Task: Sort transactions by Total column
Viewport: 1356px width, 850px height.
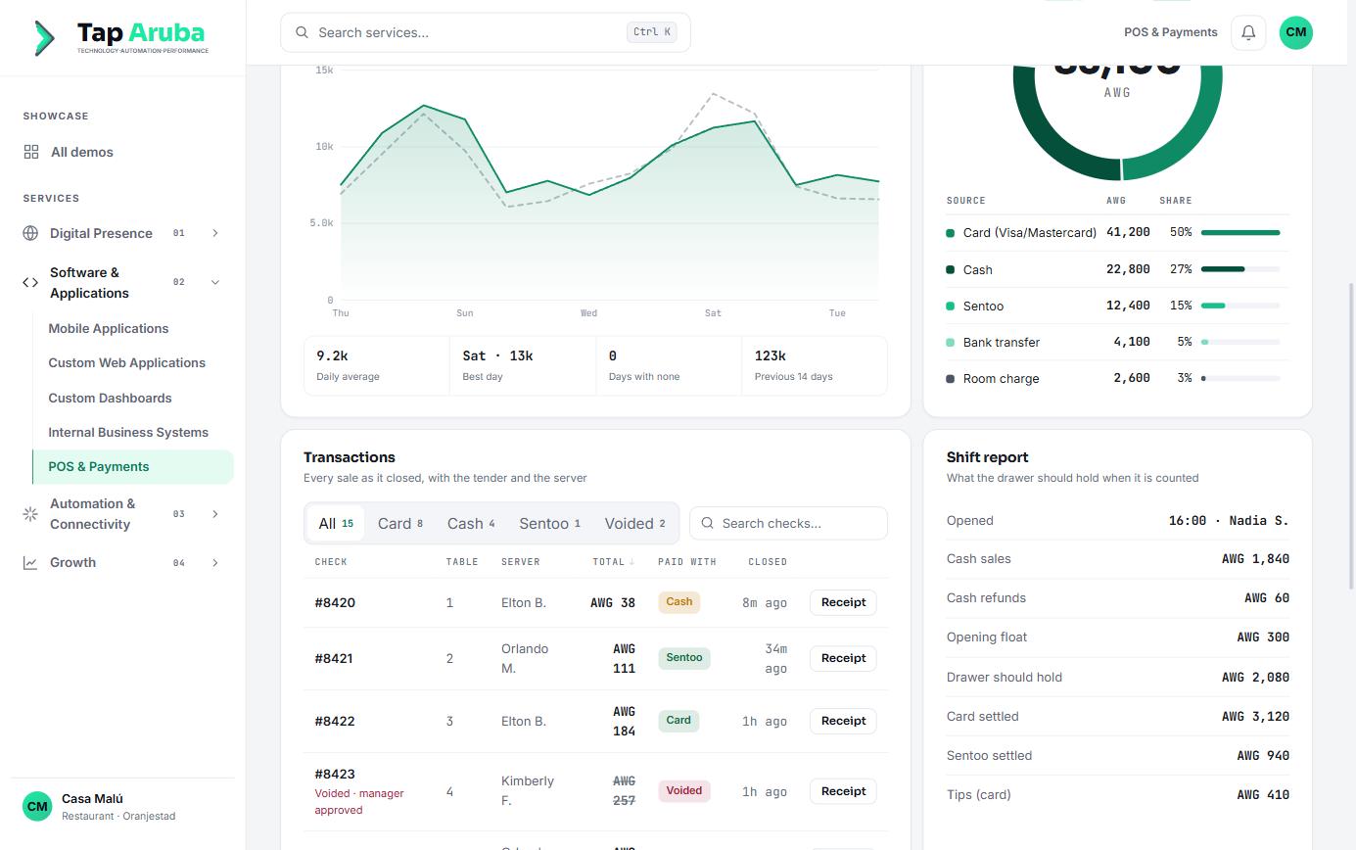Action: click(613, 562)
